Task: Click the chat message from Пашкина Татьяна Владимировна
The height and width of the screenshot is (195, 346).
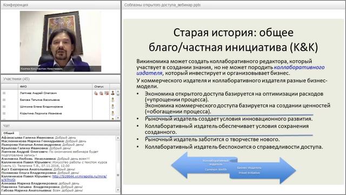Action: (x=42, y=187)
